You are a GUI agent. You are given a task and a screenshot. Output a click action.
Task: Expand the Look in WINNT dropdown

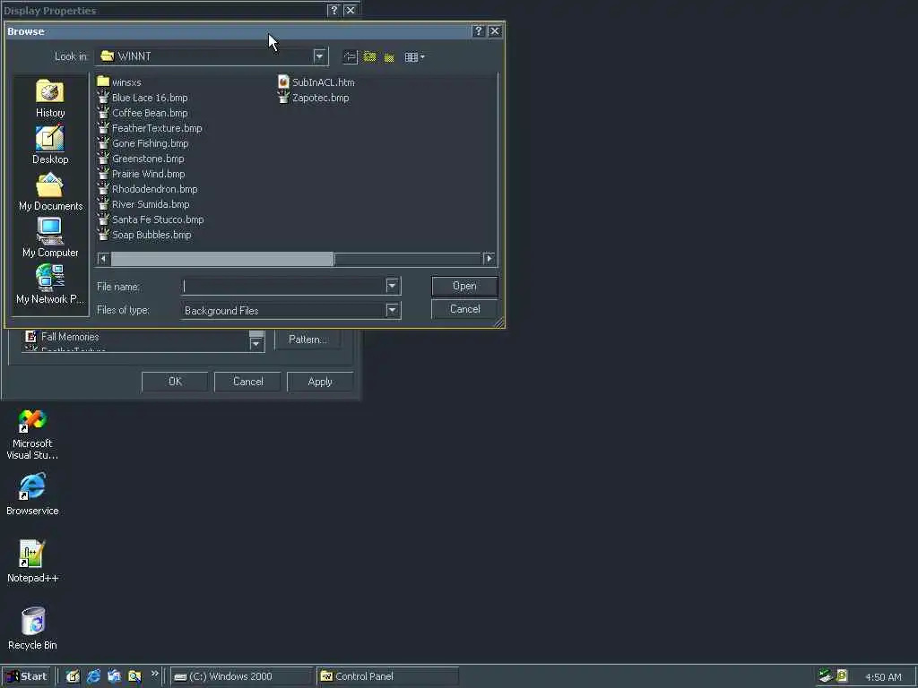(x=319, y=56)
